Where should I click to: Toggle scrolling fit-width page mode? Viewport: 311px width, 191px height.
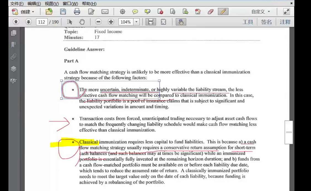tap(151, 22)
